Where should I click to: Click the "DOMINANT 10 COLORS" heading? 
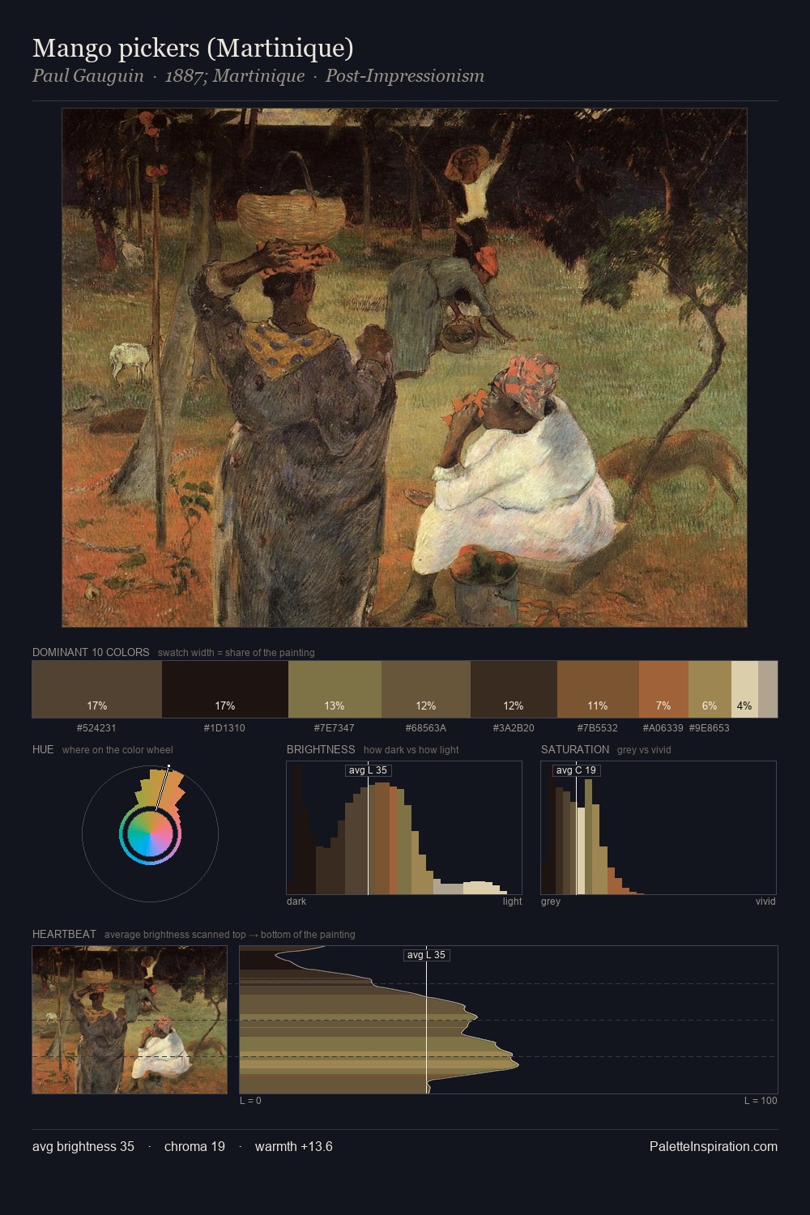coord(91,652)
